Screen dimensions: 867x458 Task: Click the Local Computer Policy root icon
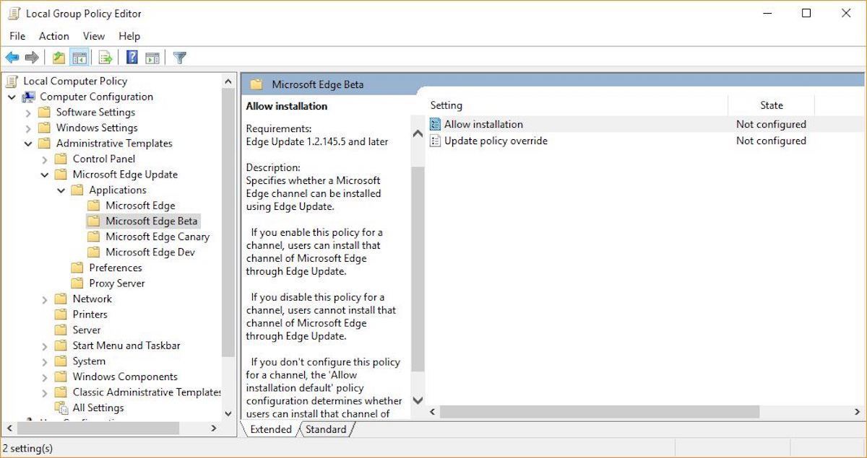(12, 82)
